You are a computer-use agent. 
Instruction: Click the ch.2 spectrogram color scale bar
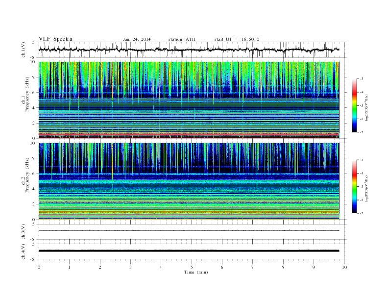point(355,186)
